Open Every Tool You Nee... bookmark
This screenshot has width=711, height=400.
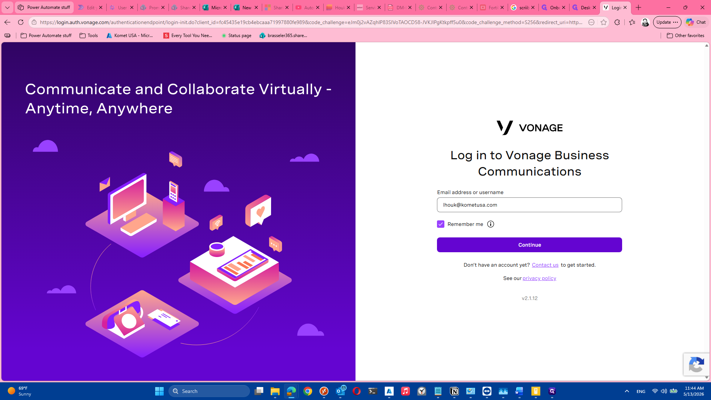click(188, 36)
